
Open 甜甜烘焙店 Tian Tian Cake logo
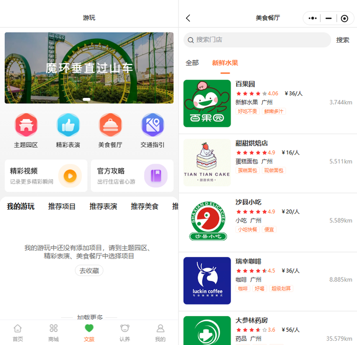tap(207, 162)
